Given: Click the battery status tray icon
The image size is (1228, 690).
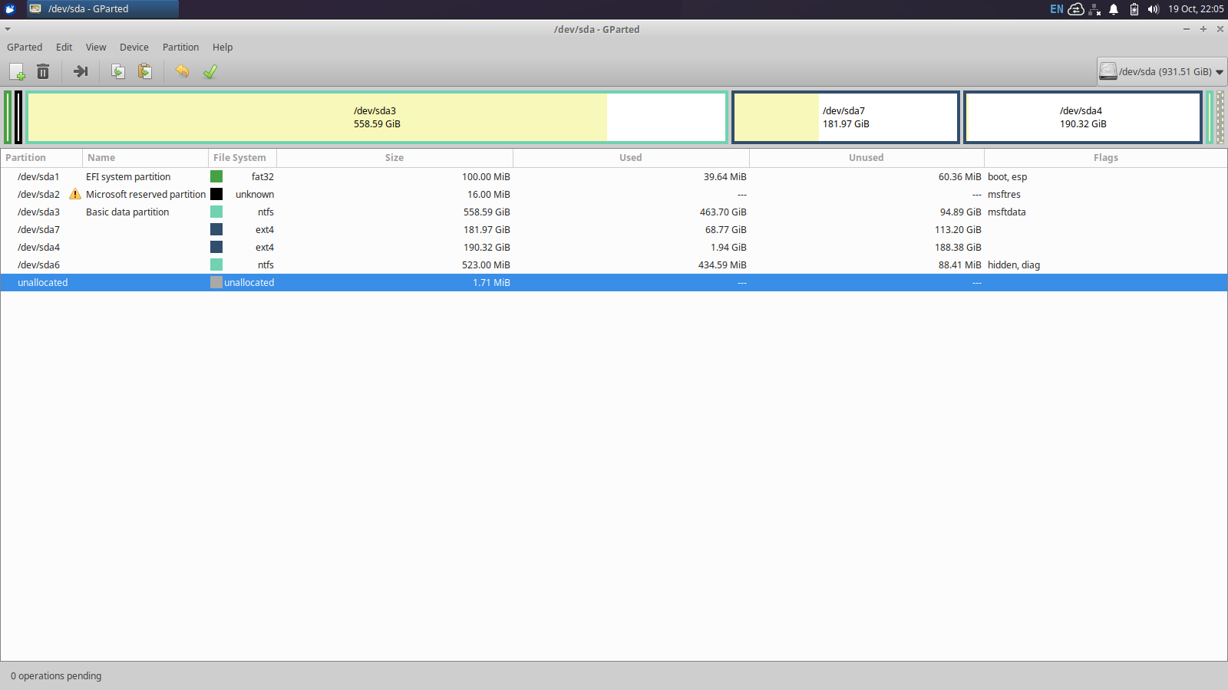Looking at the screenshot, I should click(1134, 9).
